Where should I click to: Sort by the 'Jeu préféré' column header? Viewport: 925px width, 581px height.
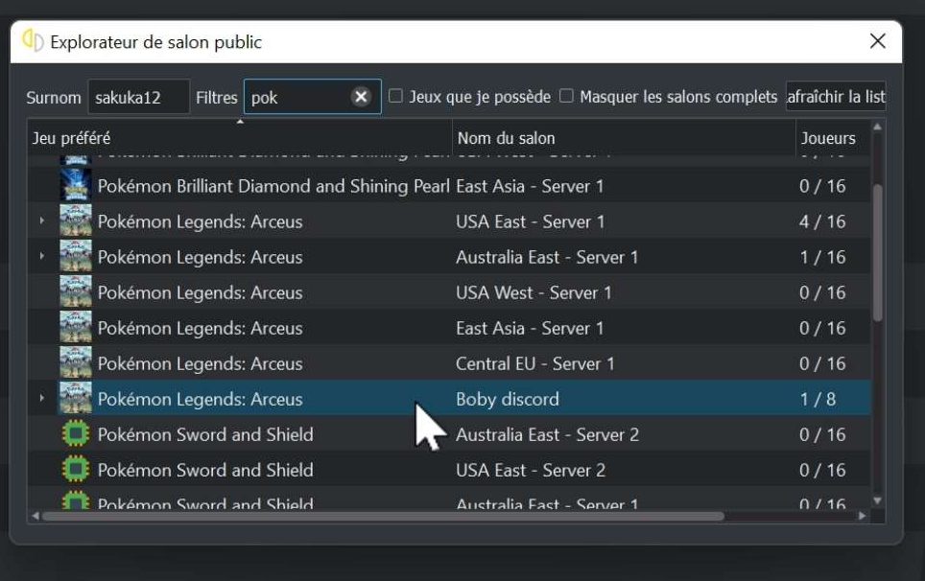(240, 138)
